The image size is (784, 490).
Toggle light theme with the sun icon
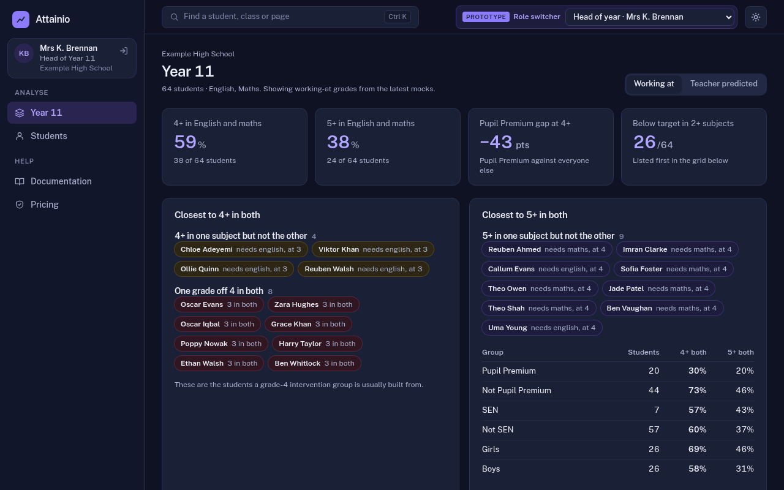(x=756, y=17)
